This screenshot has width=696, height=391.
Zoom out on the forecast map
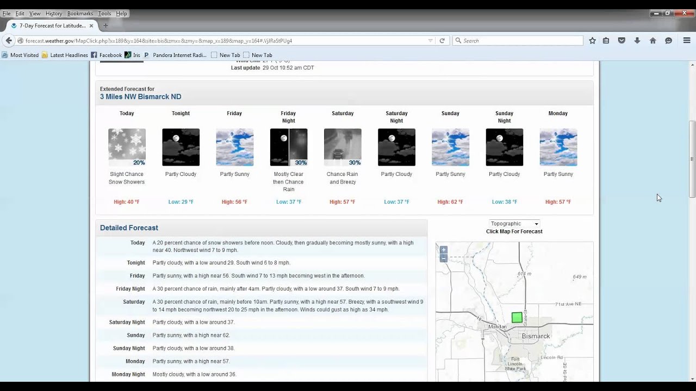(444, 258)
